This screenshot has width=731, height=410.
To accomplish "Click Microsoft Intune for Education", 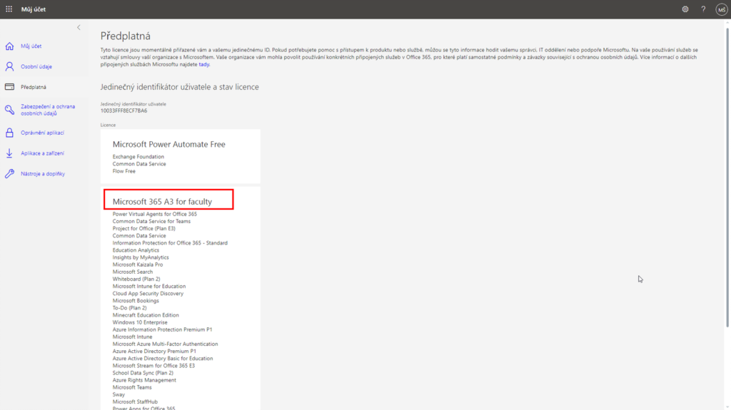I will [149, 287].
